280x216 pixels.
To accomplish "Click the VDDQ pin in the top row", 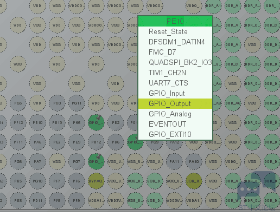I will click(x=194, y=5).
